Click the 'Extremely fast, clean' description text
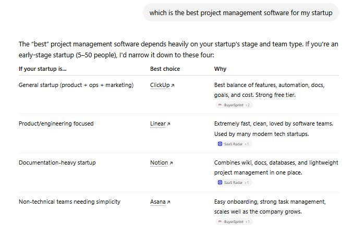The image size is (353, 237). click(x=274, y=129)
